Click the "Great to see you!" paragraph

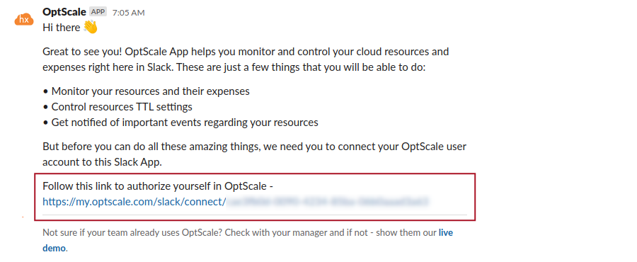(246, 59)
